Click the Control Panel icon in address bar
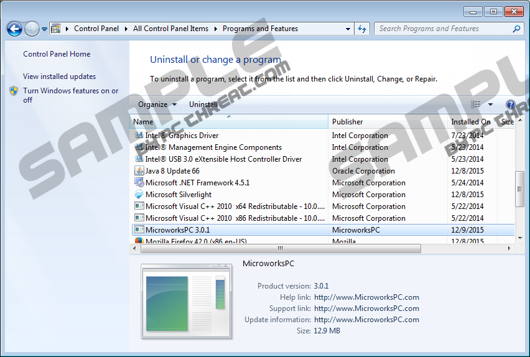Screen dimensions: 530x357 tap(55, 29)
